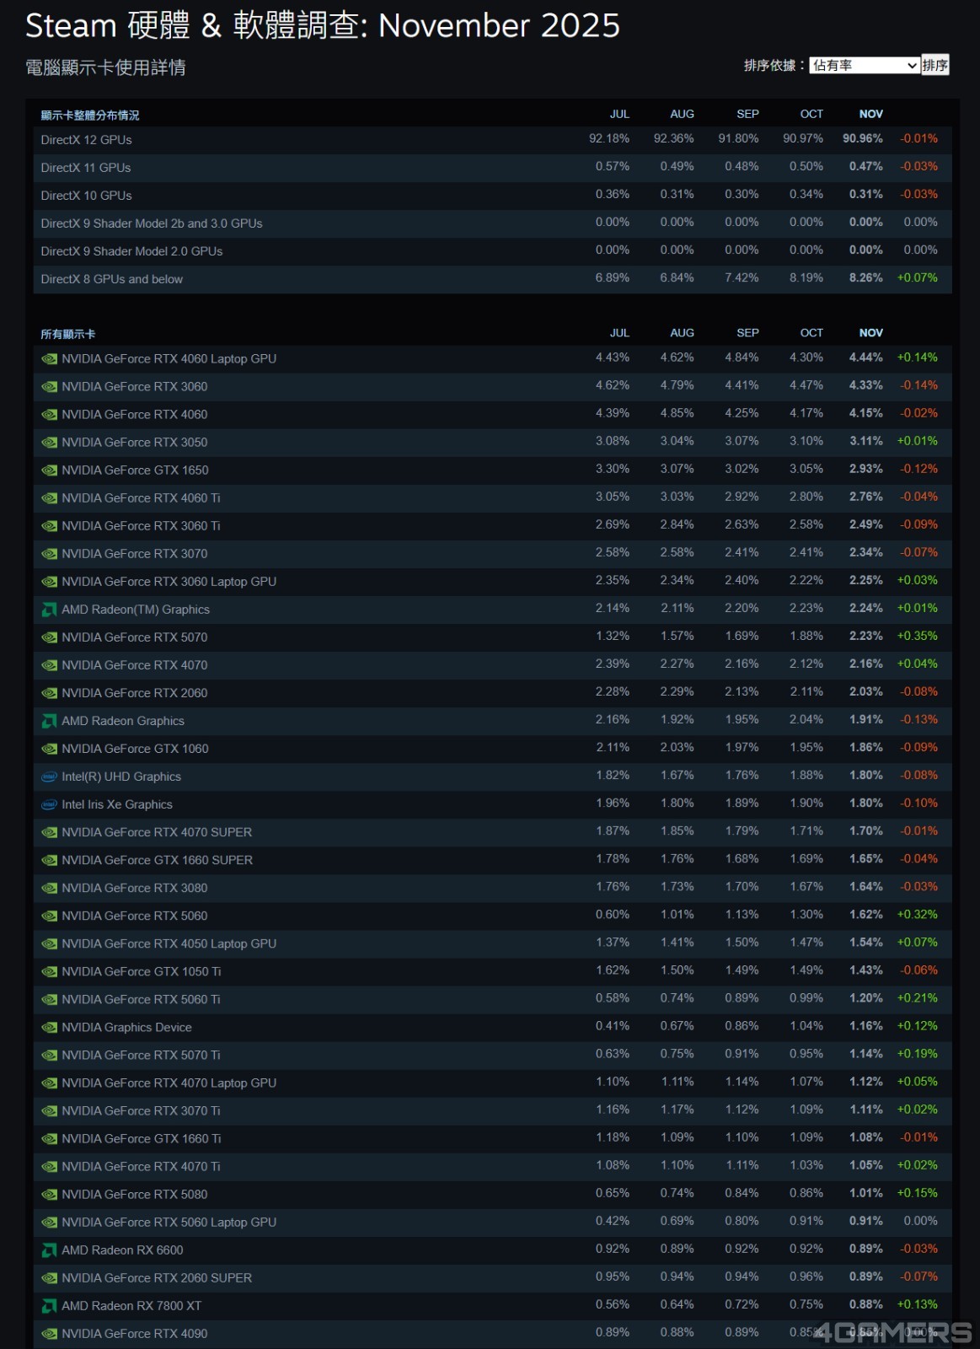Viewport: 980px width, 1349px height.
Task: Click the 排序 sort button
Action: click(934, 66)
